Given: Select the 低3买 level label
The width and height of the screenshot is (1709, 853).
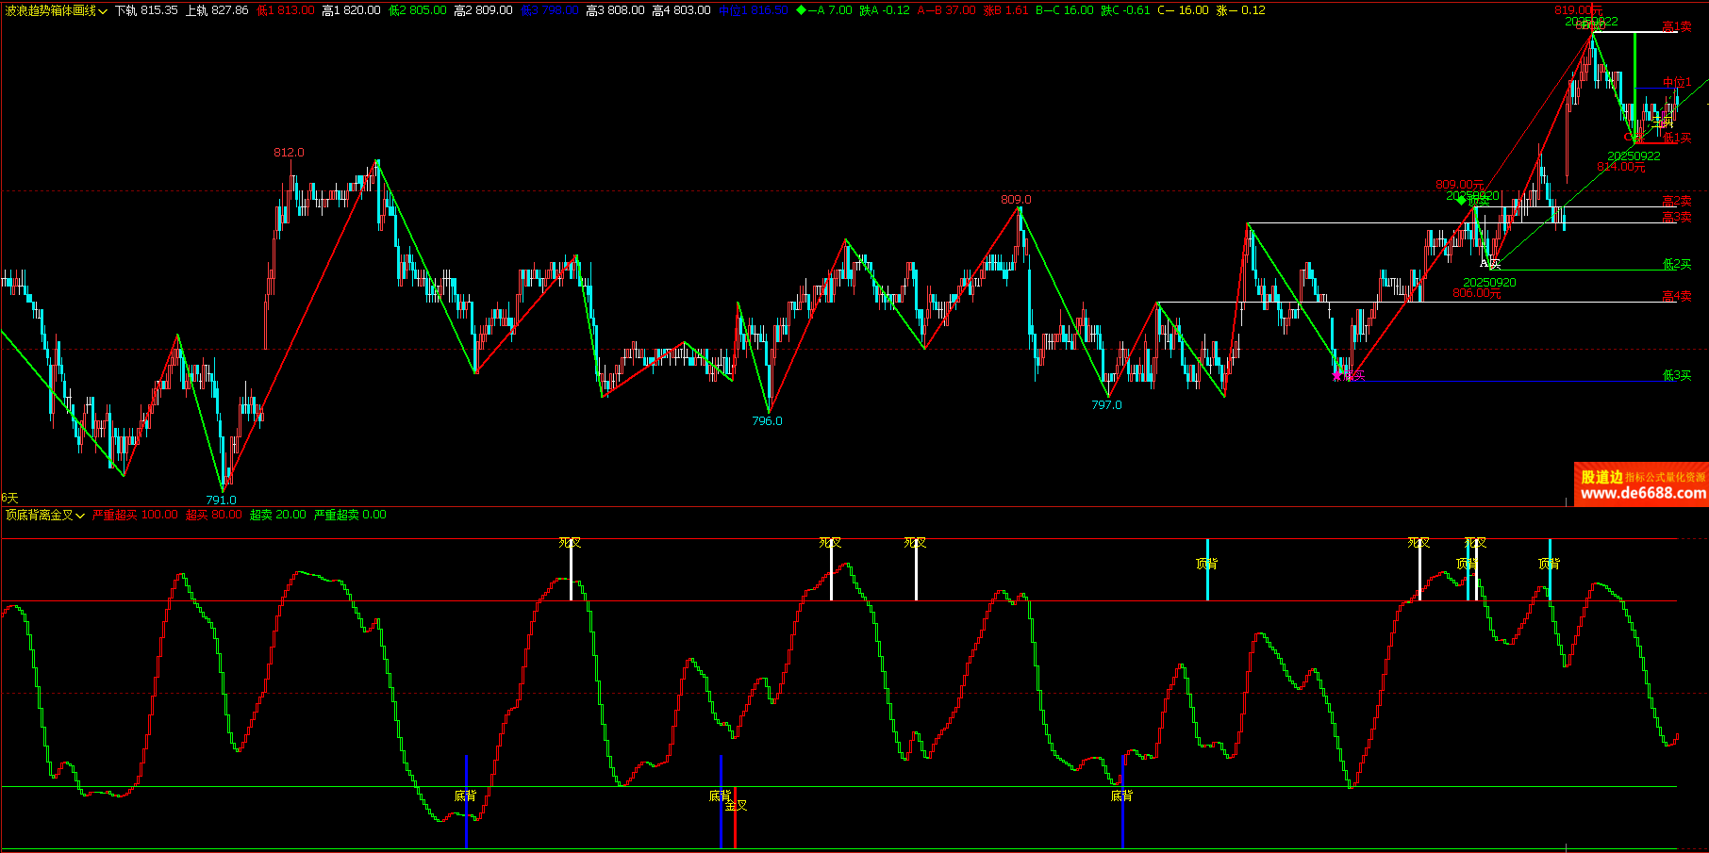Looking at the screenshot, I should click(1676, 376).
